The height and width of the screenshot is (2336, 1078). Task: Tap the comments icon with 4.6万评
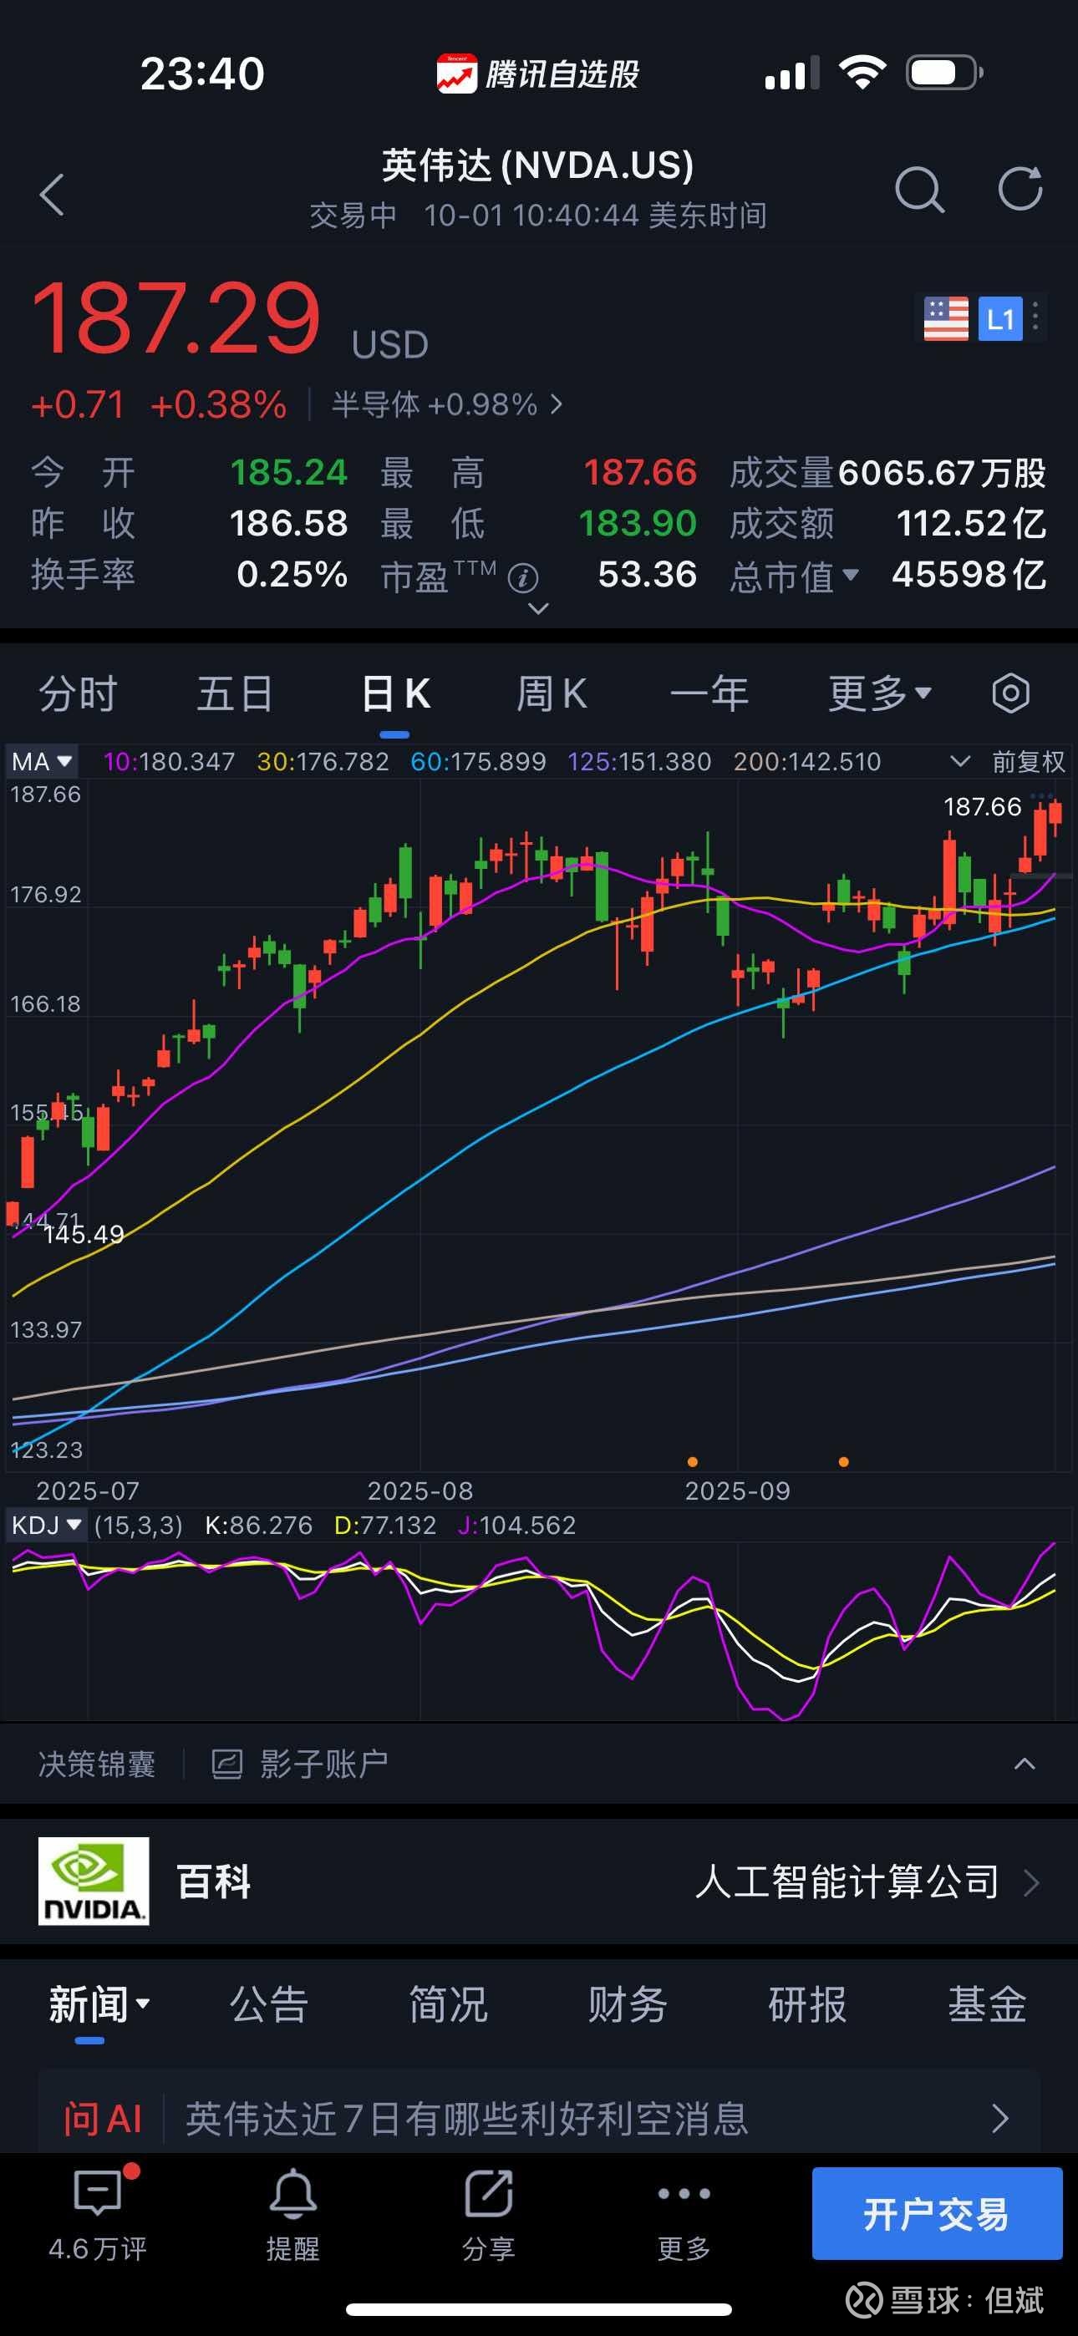click(98, 2212)
